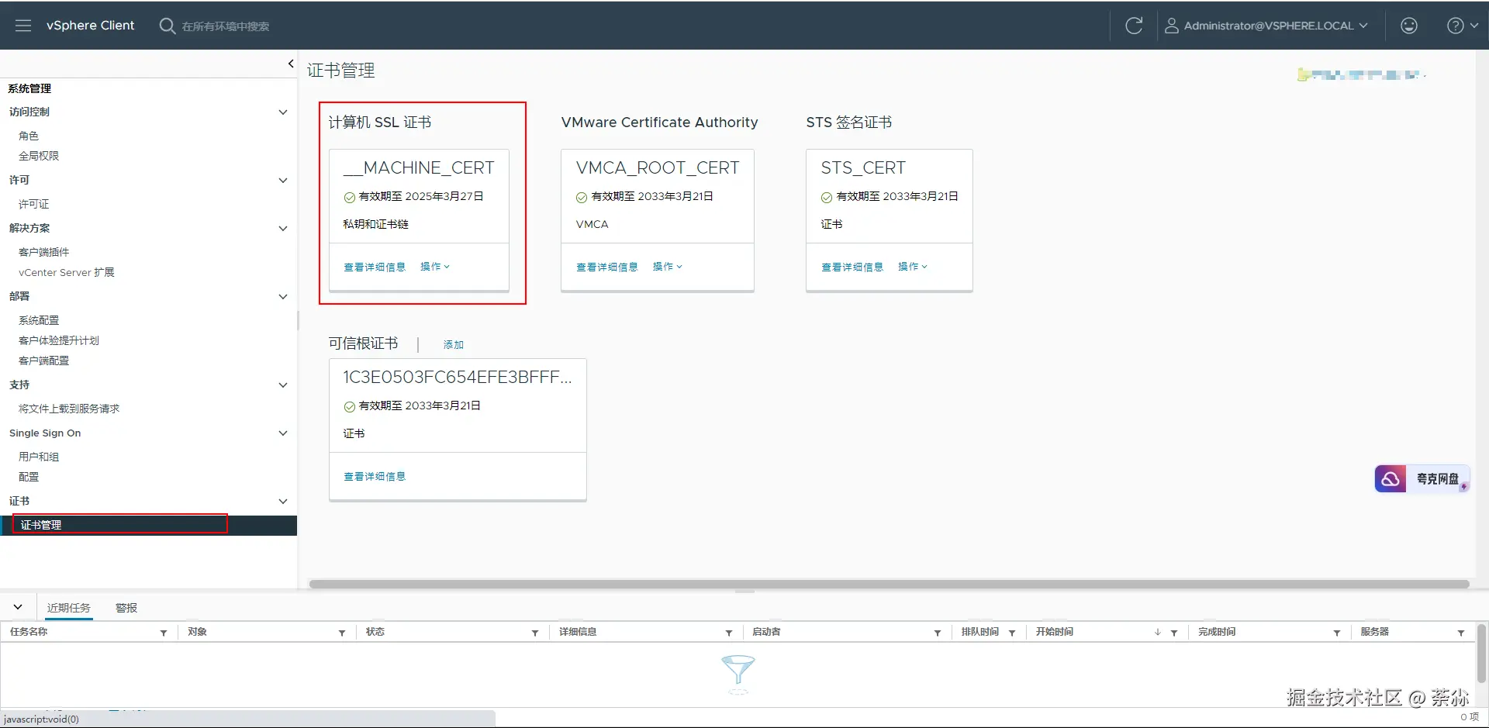This screenshot has height=728, width=1489.
Task: Collapse the 部署 section
Action: click(x=283, y=296)
